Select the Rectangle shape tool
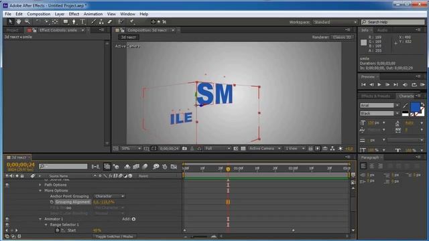 coord(66,21)
